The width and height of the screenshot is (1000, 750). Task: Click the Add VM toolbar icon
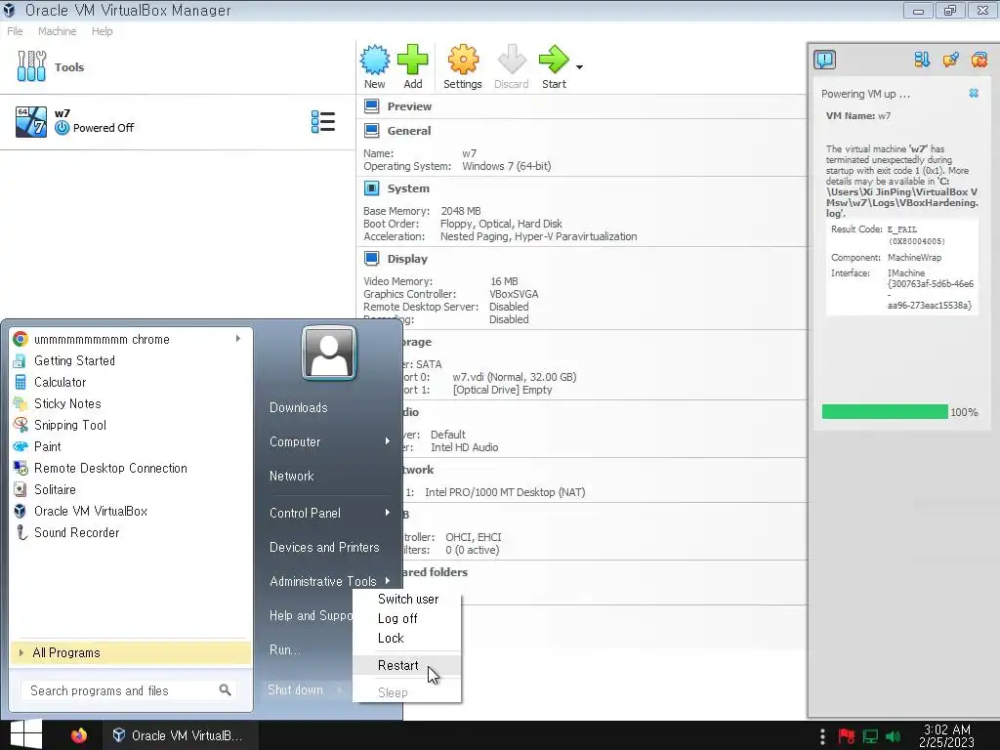[413, 60]
